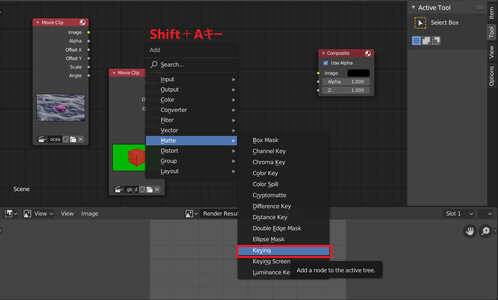This screenshot has width=498, height=300.
Task: Add a Color Key node
Action: pyautogui.click(x=283, y=173)
